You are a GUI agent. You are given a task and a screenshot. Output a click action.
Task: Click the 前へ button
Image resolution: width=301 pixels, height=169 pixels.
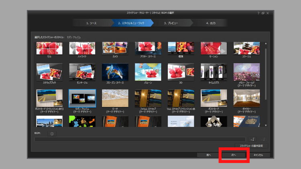point(209,155)
